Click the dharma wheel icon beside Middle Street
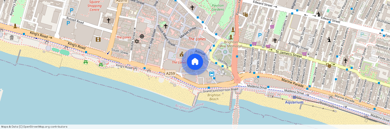 click(x=142, y=36)
